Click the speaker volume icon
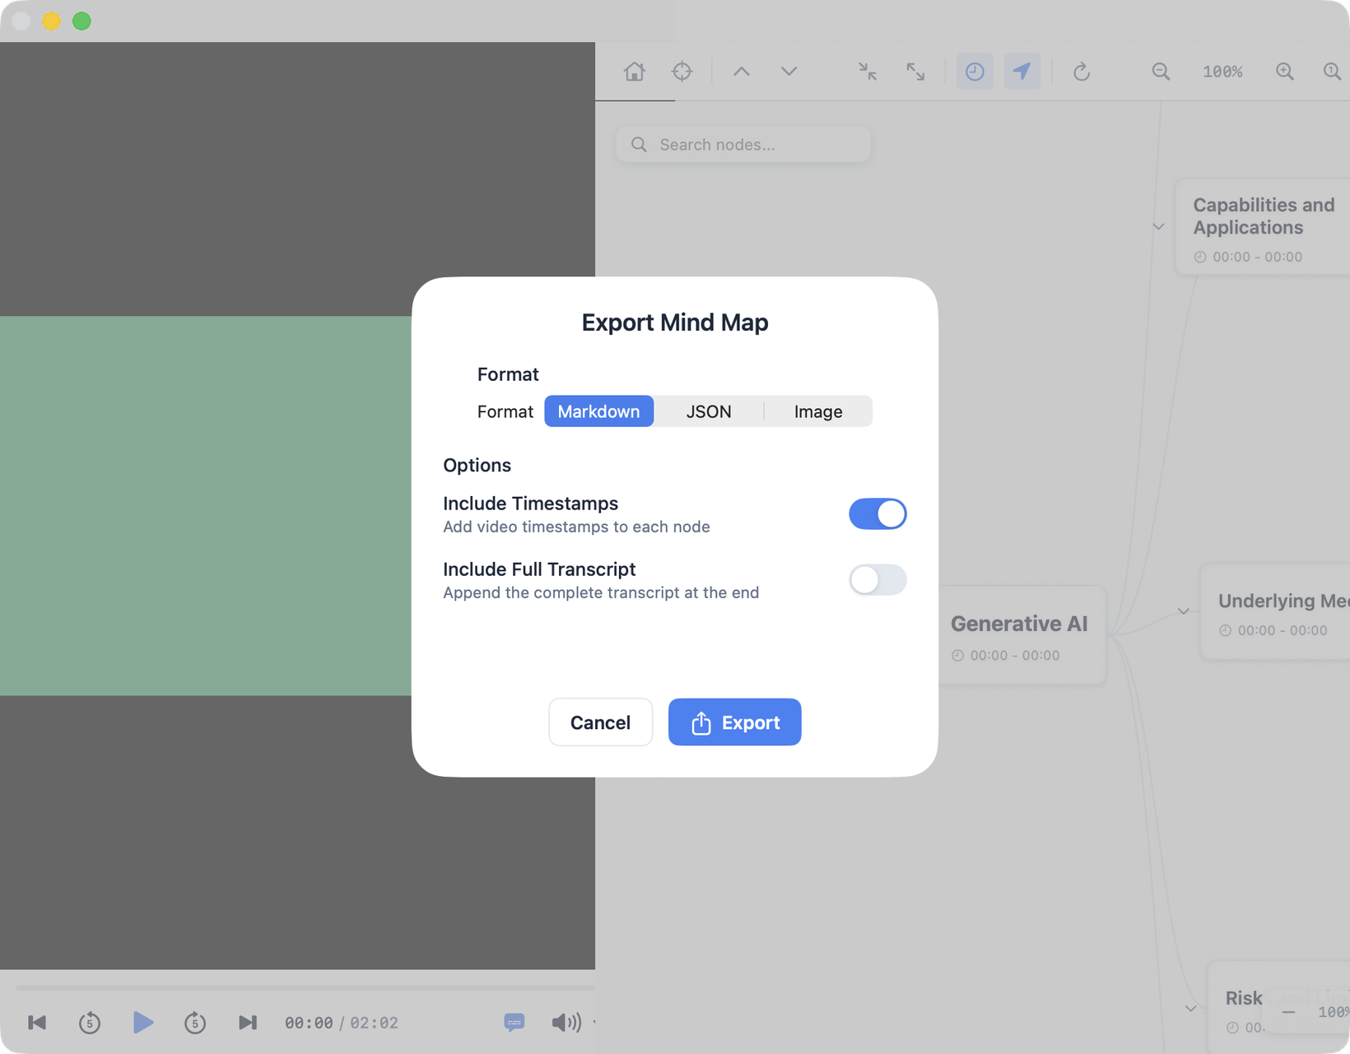Image resolution: width=1350 pixels, height=1054 pixels. (x=566, y=1023)
